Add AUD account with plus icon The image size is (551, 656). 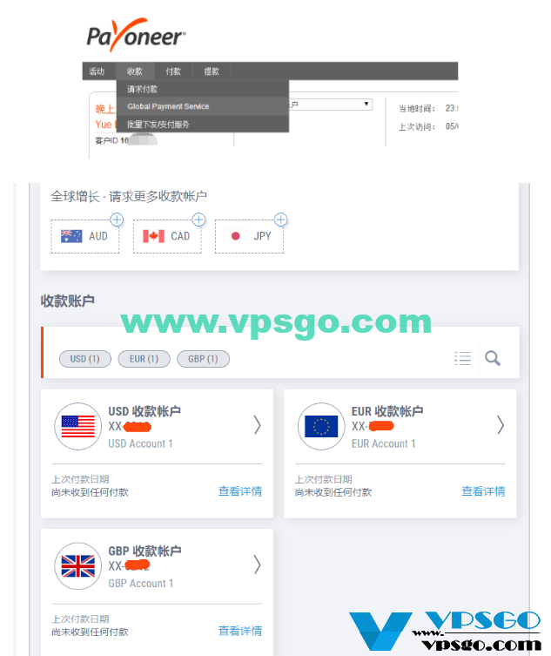(117, 220)
